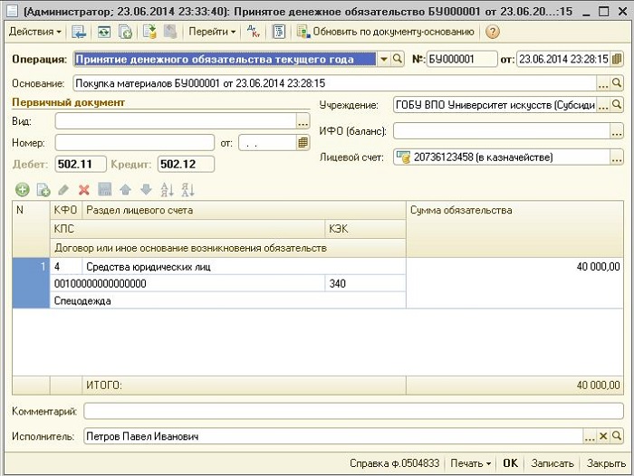
Task: Open help via question mark icon
Action: [x=492, y=32]
